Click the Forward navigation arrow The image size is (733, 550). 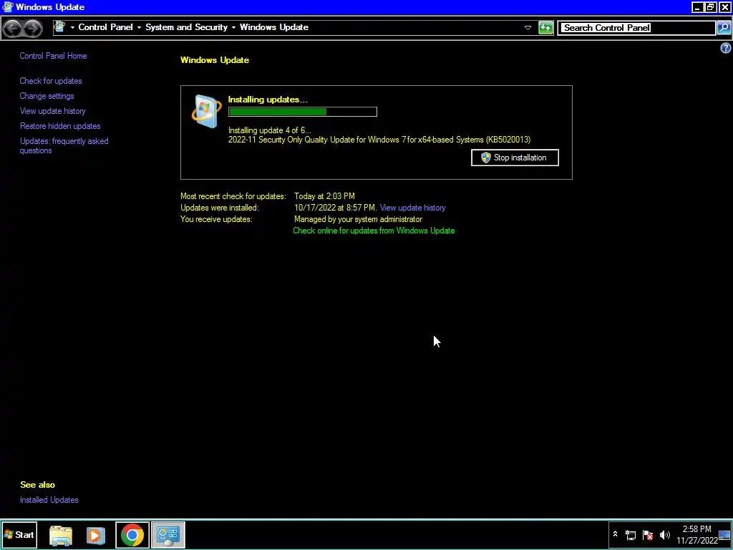click(x=32, y=28)
